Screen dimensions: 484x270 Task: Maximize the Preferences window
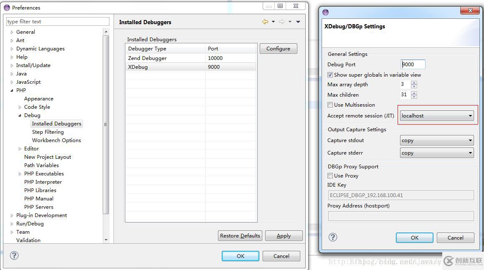tap(280, 6)
